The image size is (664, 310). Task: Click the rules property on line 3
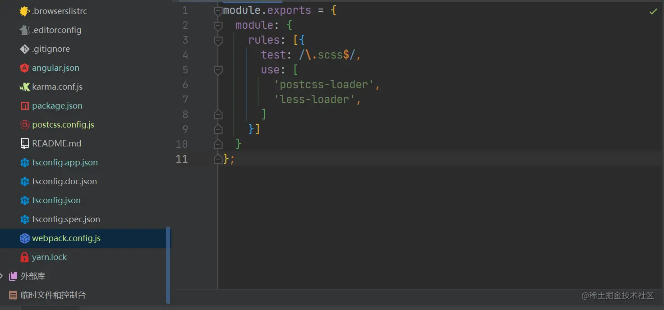tap(264, 41)
